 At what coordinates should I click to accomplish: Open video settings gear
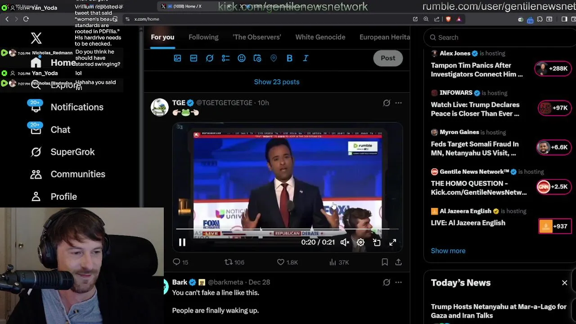(360, 243)
